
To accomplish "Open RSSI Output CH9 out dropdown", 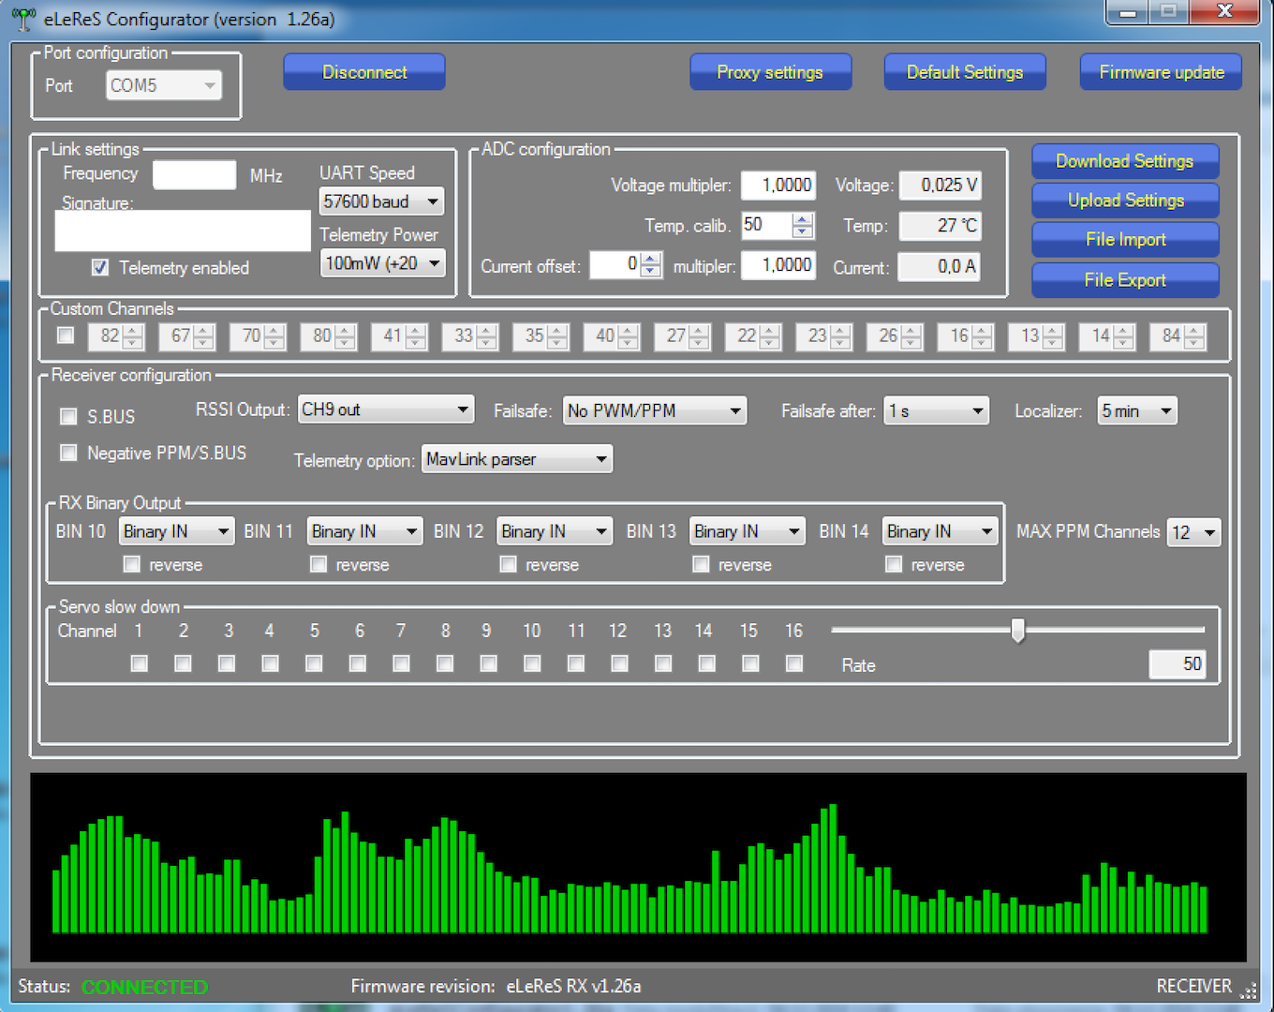I will [386, 409].
